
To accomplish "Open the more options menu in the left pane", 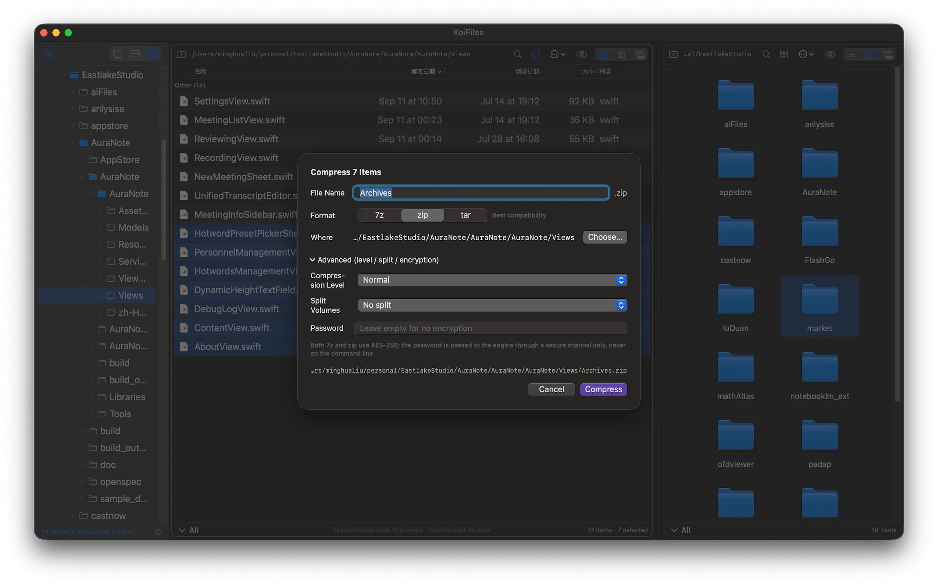I will coord(557,54).
